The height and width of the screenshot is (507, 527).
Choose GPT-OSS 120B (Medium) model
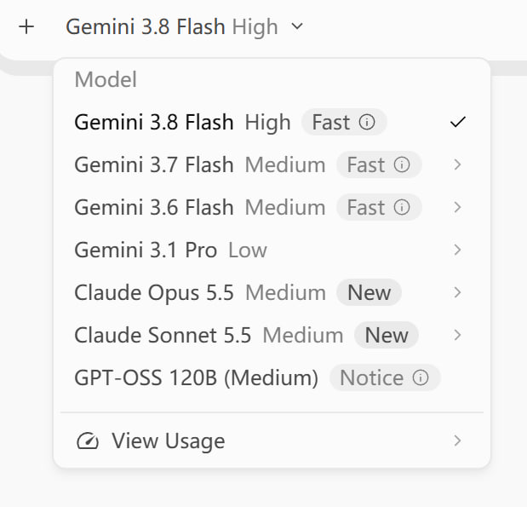(x=272, y=377)
